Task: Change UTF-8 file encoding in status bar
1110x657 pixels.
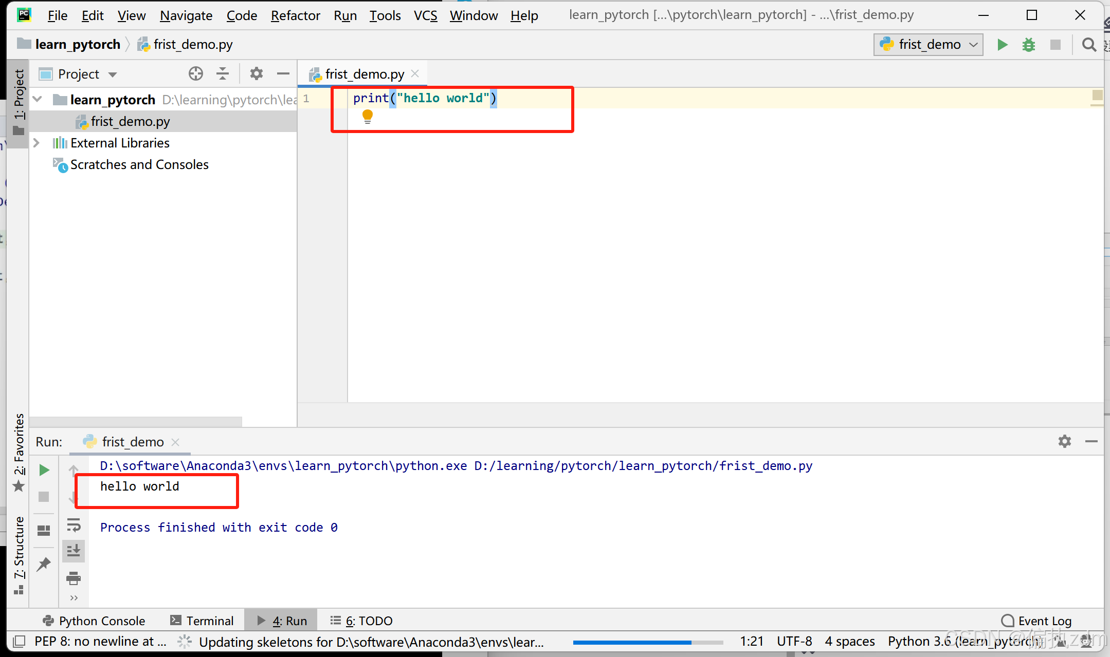Action: tap(794, 641)
